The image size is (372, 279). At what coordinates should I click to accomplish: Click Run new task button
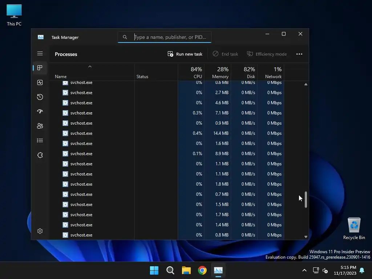tap(185, 54)
